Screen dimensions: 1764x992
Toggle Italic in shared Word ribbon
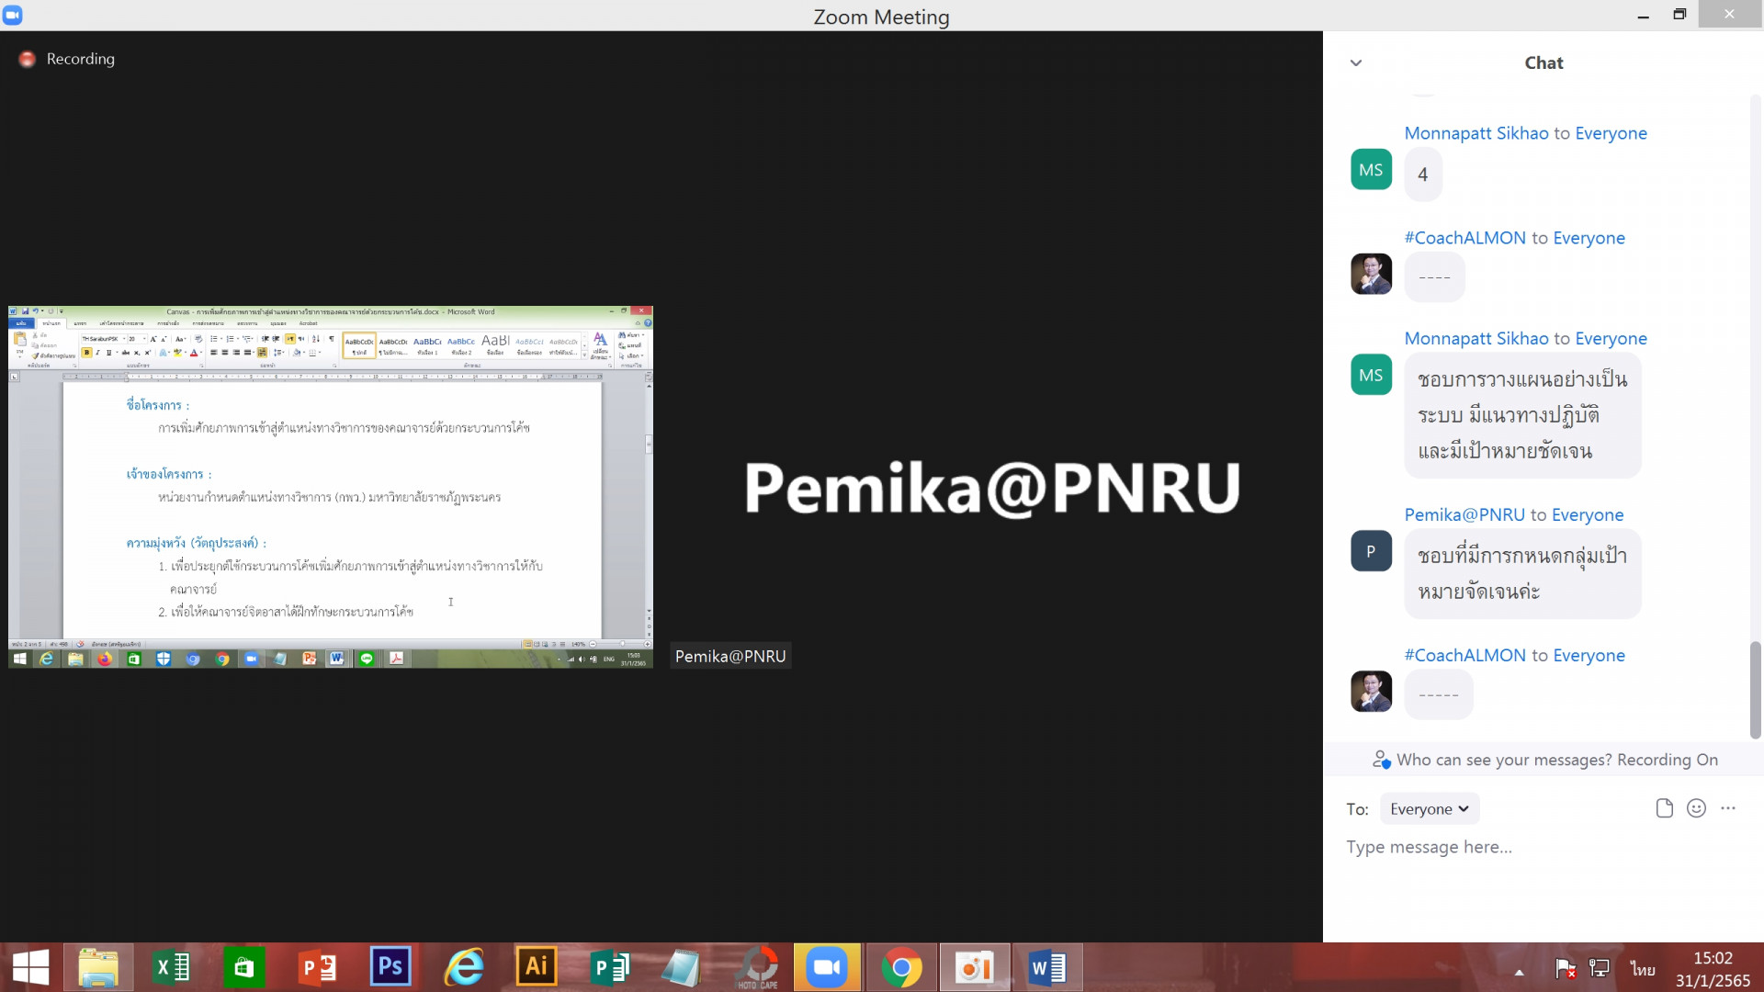click(97, 352)
